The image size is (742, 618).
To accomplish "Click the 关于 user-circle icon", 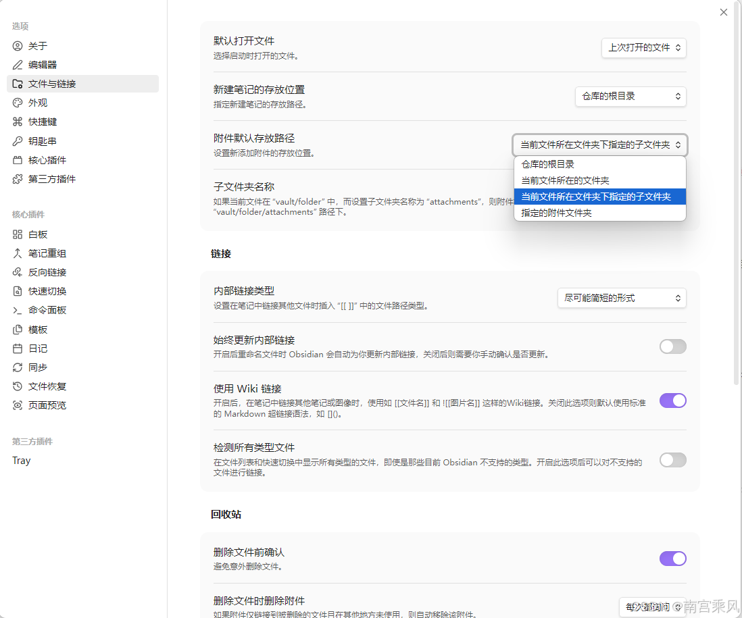I will (18, 46).
